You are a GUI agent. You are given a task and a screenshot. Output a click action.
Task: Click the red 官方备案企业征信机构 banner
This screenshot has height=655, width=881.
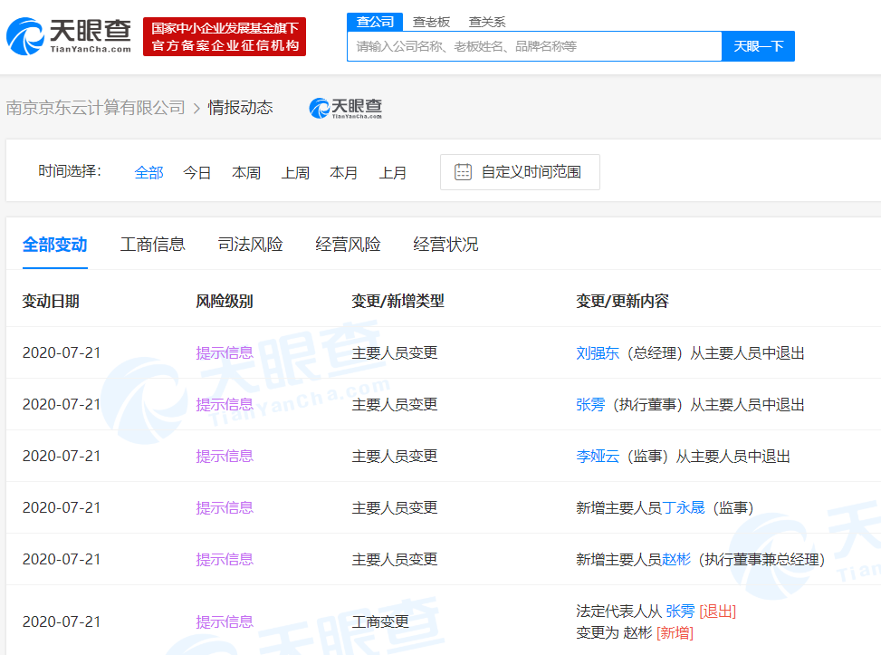pyautogui.click(x=225, y=37)
